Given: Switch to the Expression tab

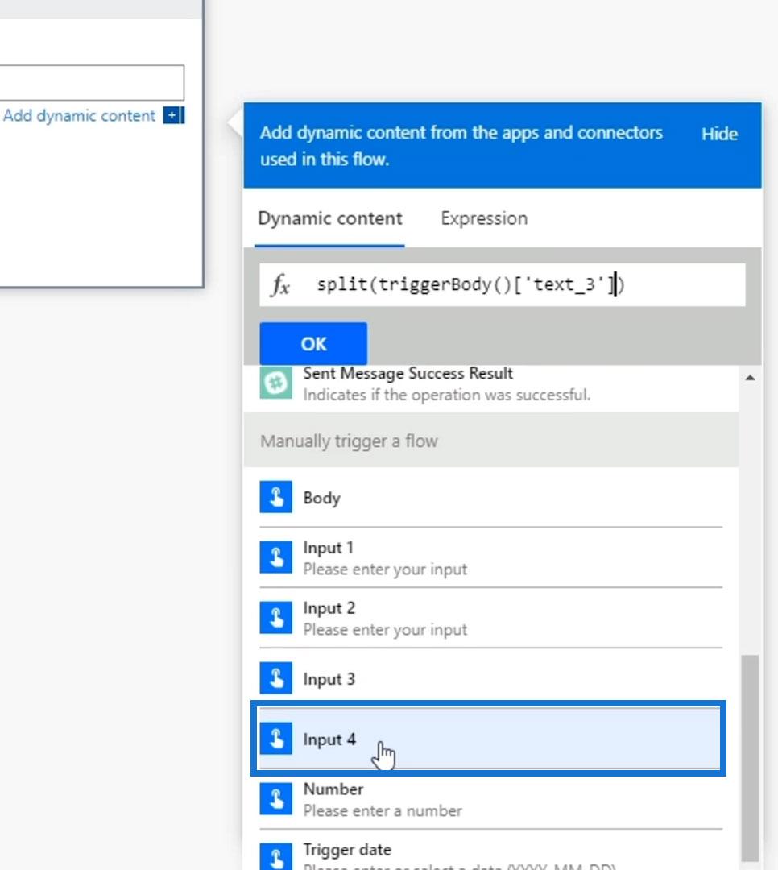Looking at the screenshot, I should (484, 218).
